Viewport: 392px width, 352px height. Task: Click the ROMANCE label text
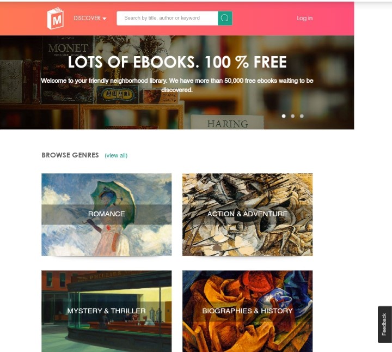tap(107, 214)
